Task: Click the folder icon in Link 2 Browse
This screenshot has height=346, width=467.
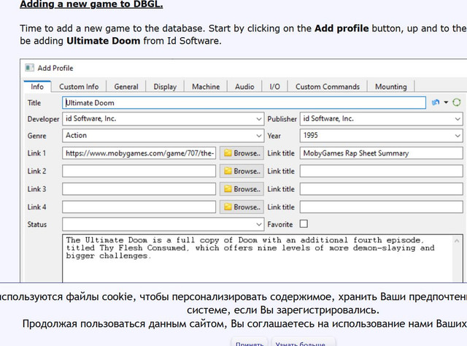Action: click(x=228, y=171)
